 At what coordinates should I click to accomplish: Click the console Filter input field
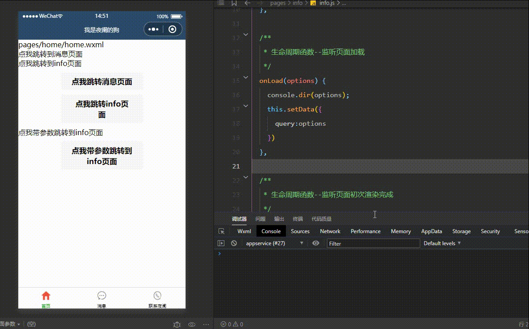tap(373, 243)
